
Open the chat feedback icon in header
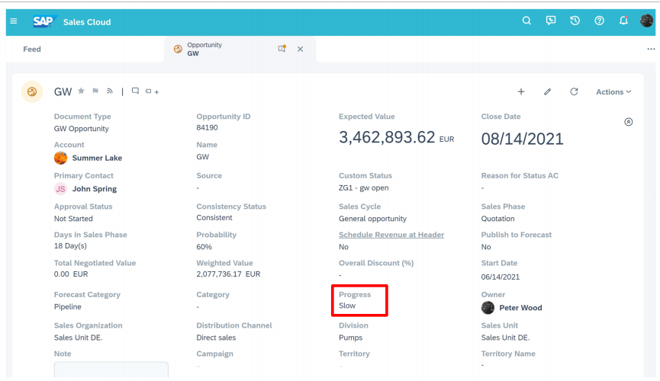tap(551, 21)
